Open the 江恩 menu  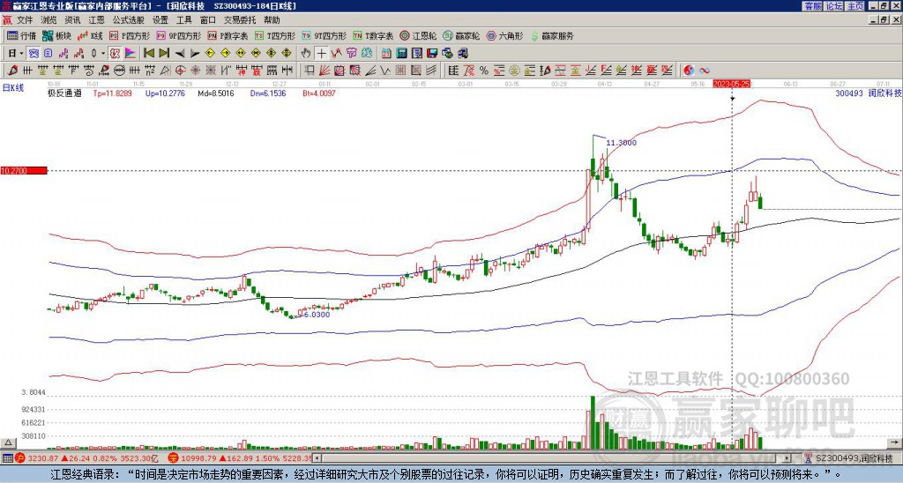coord(96,20)
